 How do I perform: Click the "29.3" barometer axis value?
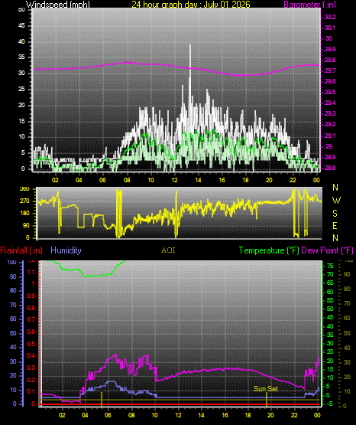[x=330, y=113]
